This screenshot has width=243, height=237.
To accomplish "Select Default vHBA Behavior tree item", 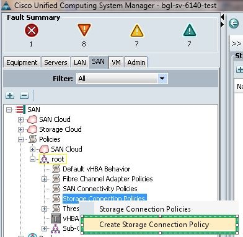I will [x=97, y=169].
